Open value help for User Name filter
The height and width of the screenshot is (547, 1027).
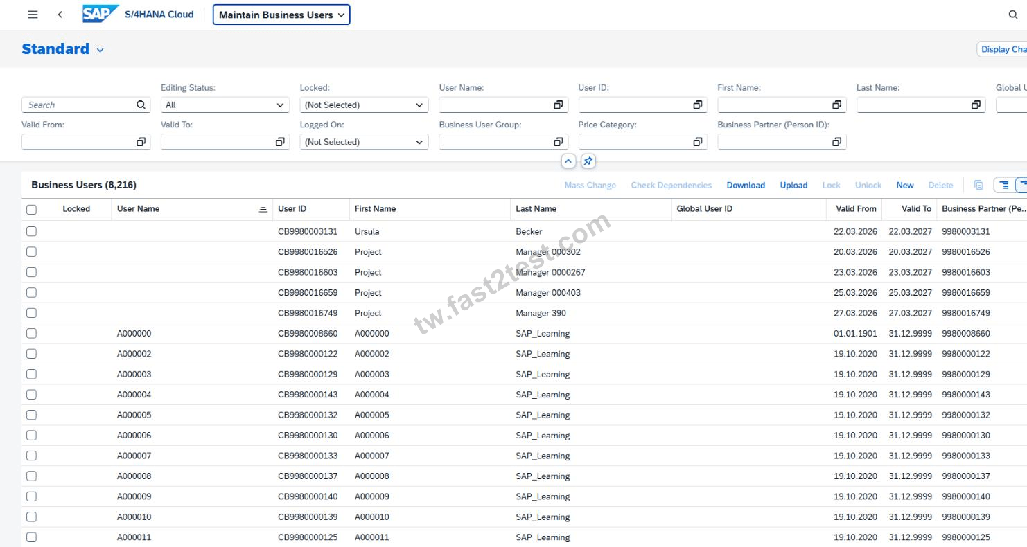(x=558, y=105)
